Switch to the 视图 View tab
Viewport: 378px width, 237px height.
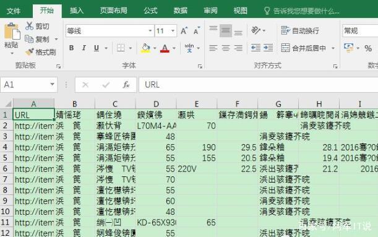pos(240,11)
